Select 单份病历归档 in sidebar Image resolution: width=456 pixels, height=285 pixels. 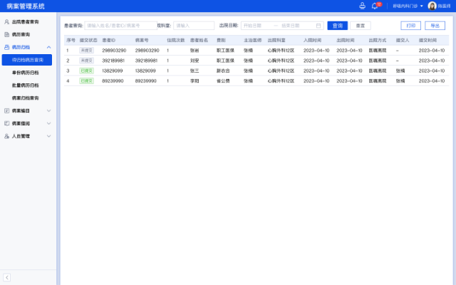[x=26, y=73]
